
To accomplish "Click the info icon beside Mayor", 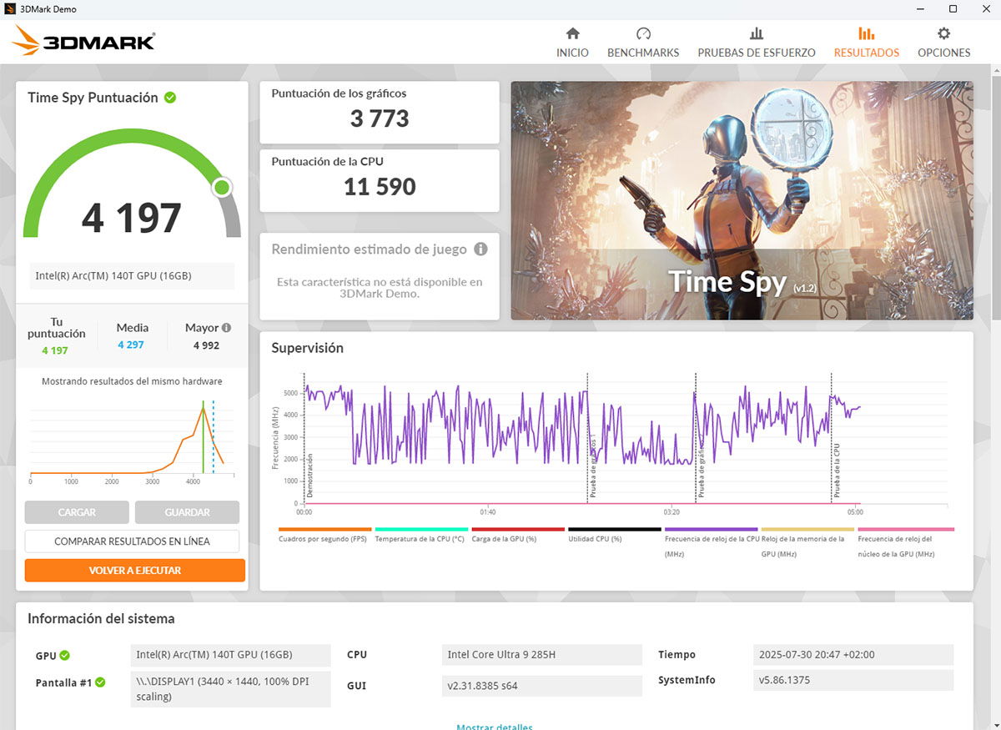I will coord(226,328).
